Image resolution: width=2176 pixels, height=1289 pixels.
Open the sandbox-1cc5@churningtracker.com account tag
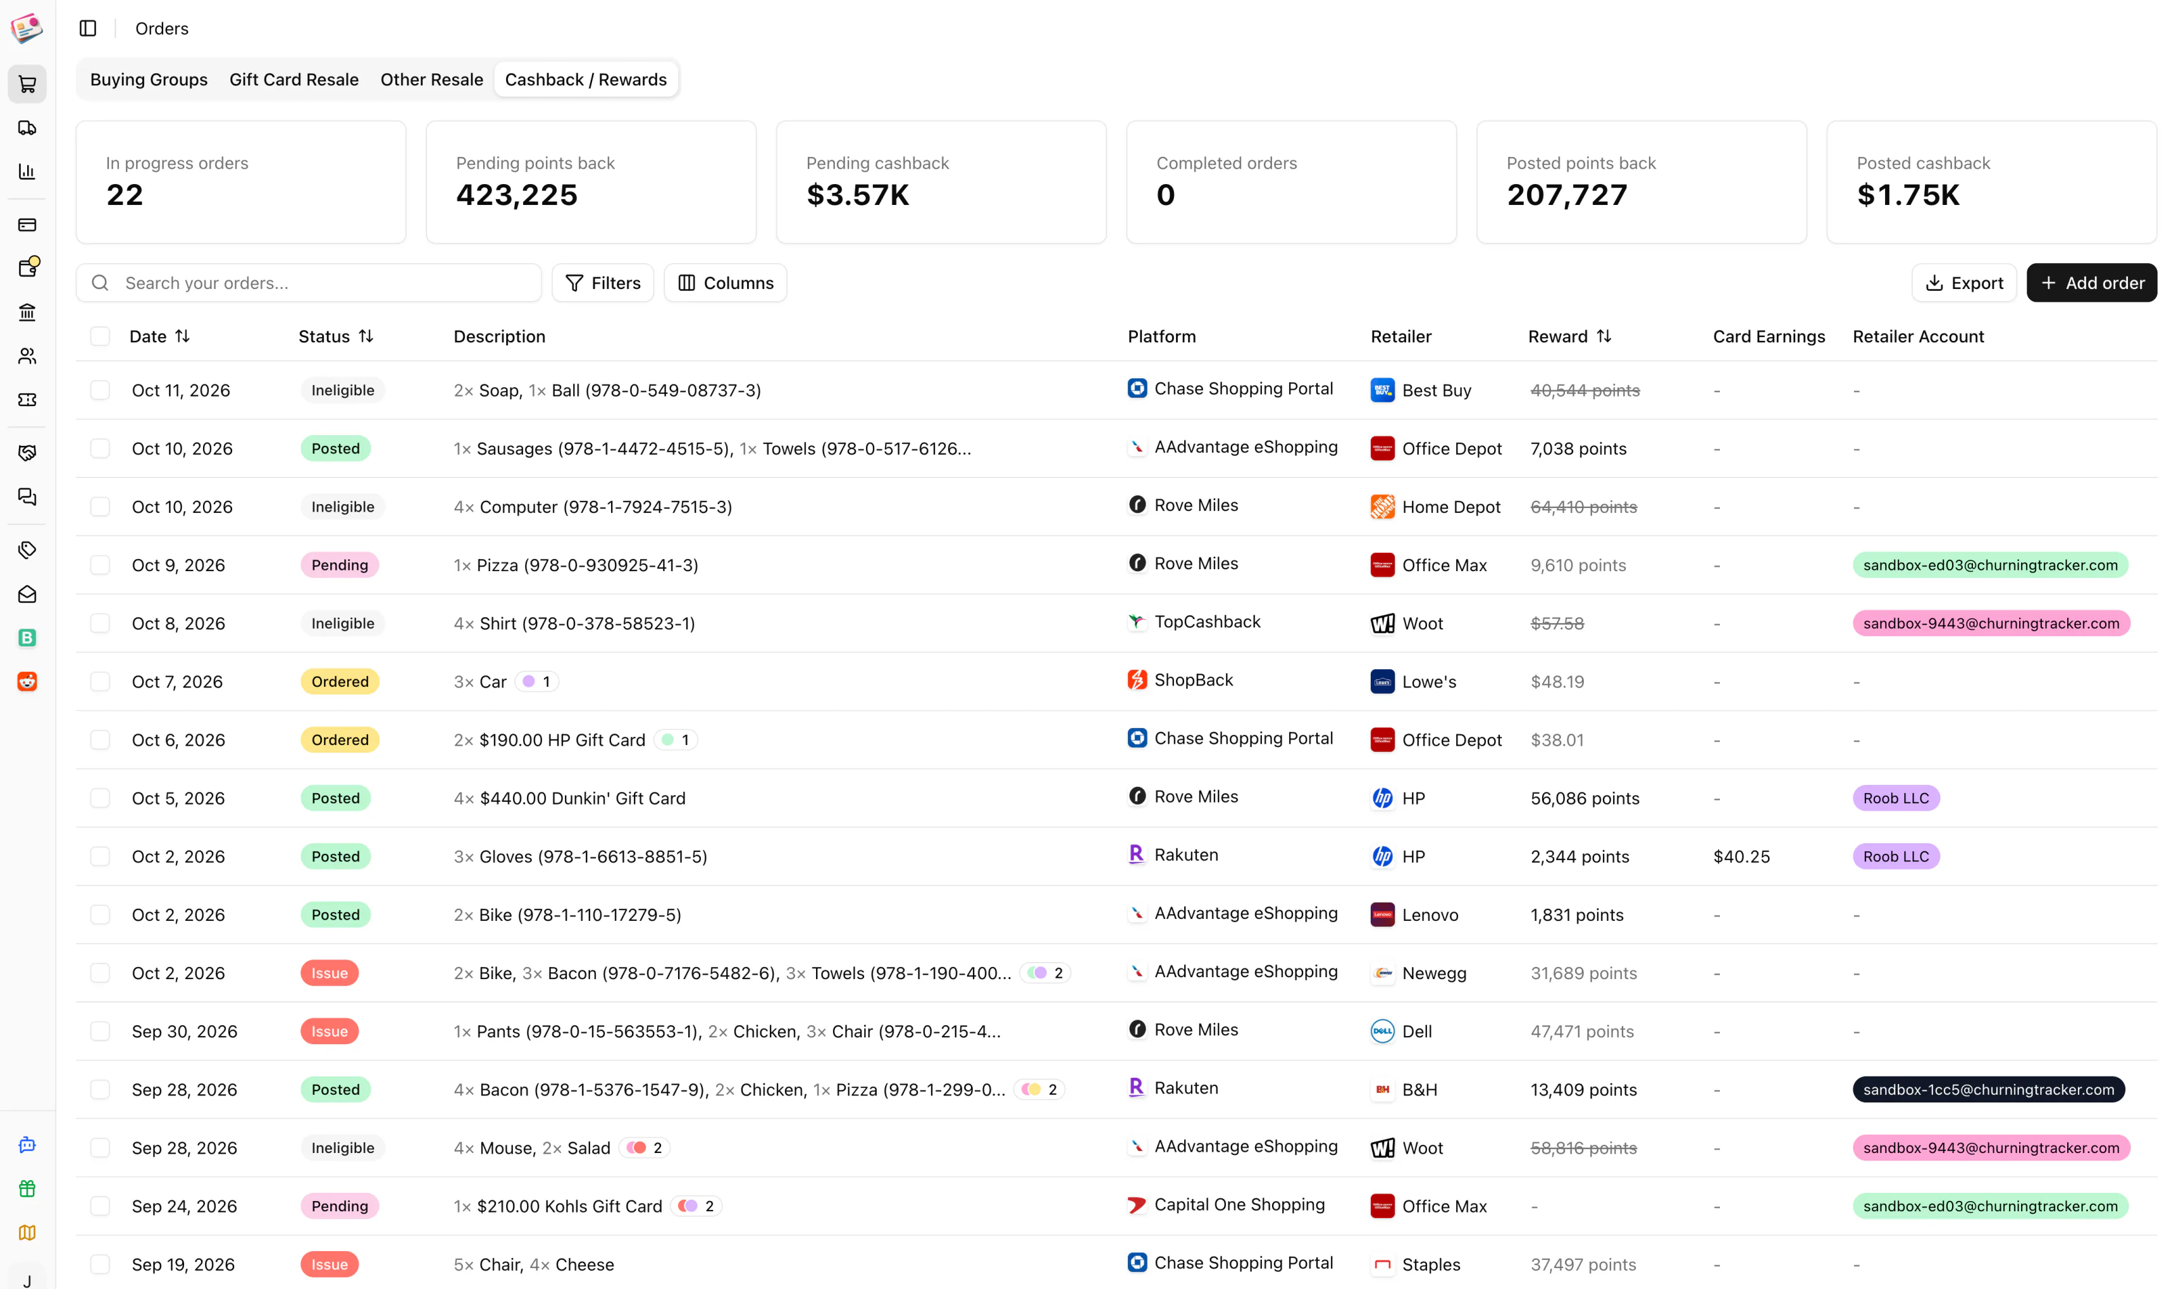(x=1988, y=1089)
